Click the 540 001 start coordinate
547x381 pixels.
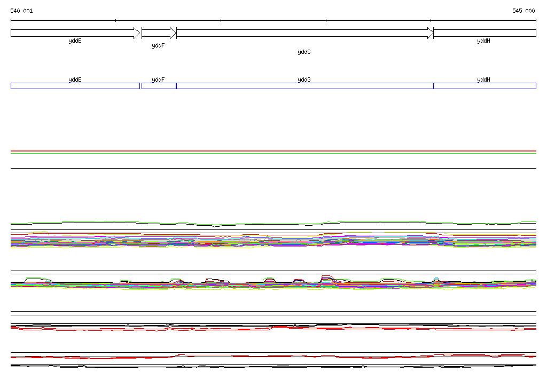21,11
